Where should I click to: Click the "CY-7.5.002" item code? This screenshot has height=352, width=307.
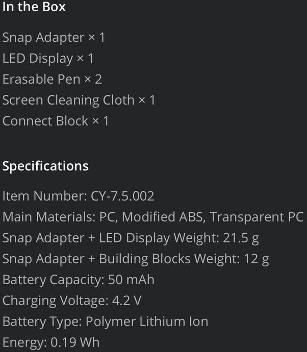click(x=122, y=196)
